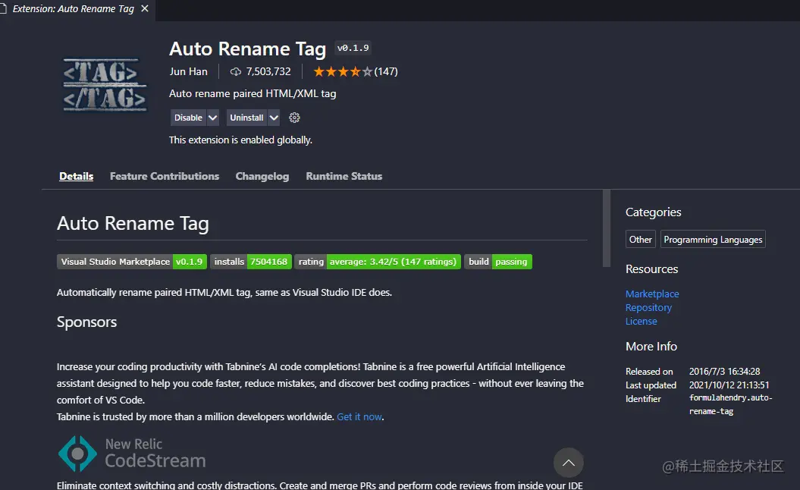The width and height of the screenshot is (800, 490).
Task: Click the More Info heading
Action: [x=651, y=347]
